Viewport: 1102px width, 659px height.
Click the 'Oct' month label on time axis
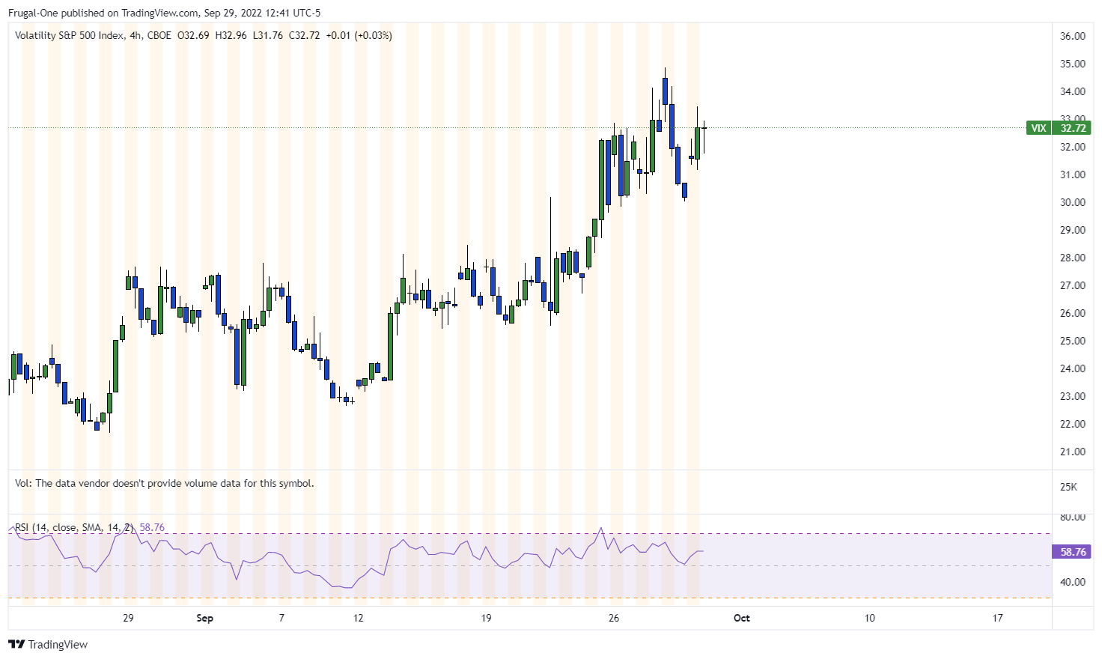742,618
